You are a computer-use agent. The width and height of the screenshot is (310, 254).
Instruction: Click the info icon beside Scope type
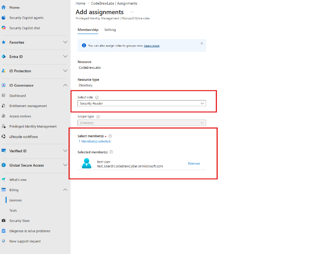(98, 116)
